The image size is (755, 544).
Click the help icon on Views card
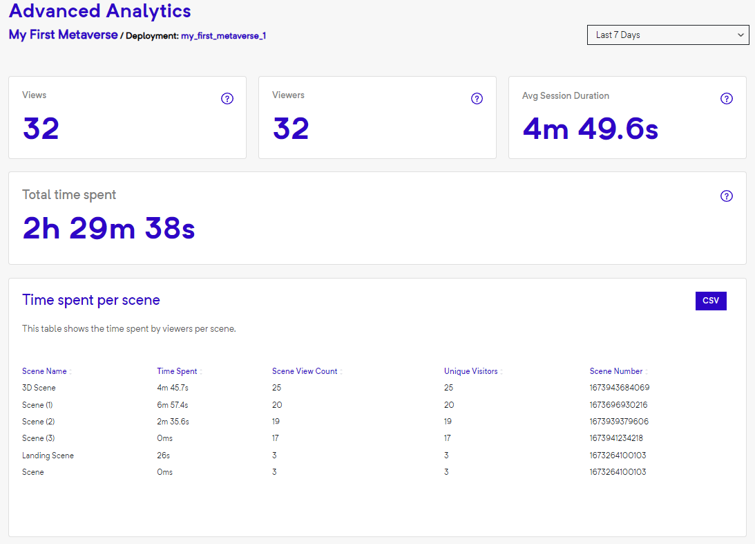point(227,99)
